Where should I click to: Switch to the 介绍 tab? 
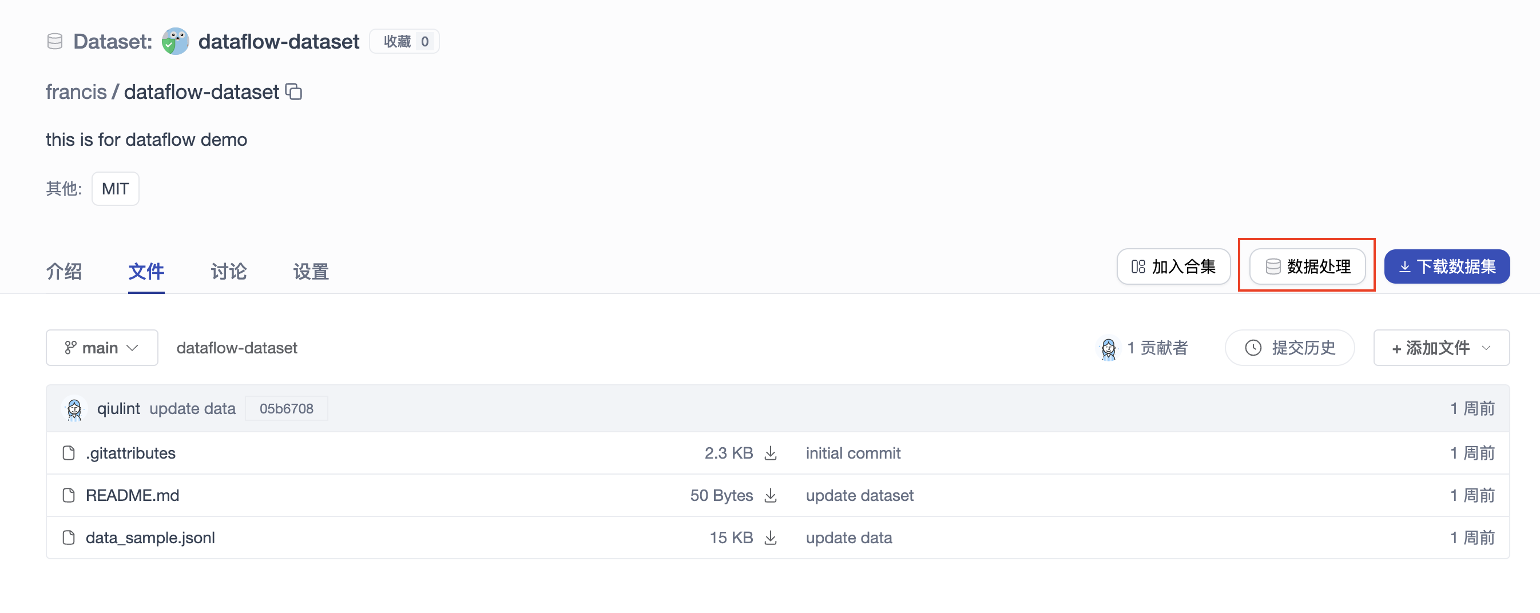click(64, 271)
